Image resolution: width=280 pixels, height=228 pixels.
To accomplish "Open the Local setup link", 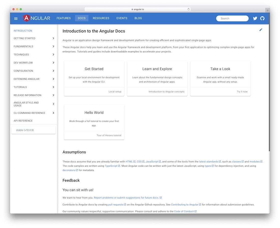I will coord(115,92).
